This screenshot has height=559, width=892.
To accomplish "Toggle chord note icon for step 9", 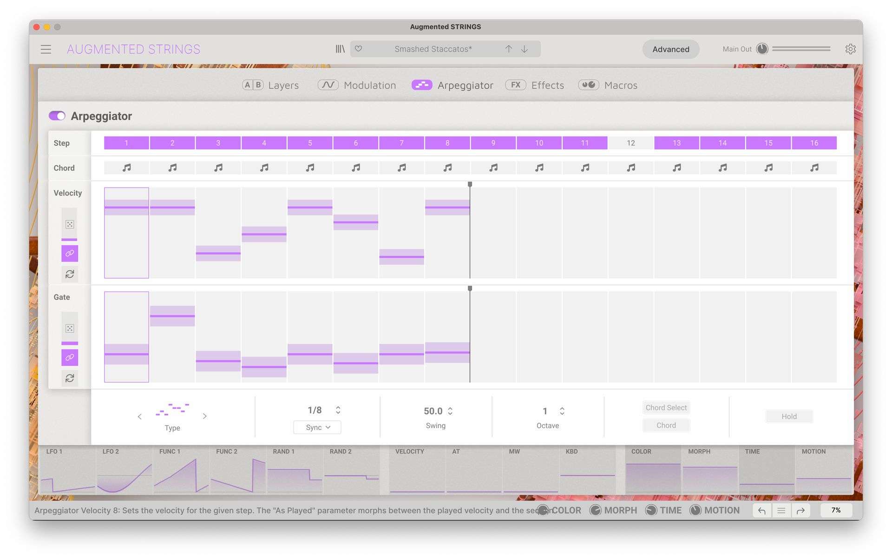I will (x=493, y=168).
